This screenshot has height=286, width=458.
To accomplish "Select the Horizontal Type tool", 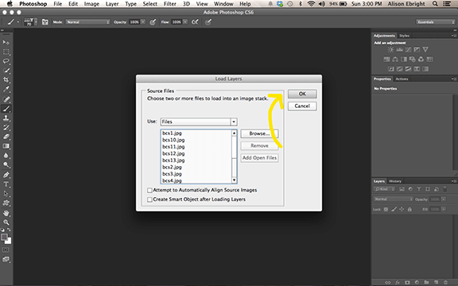I will tap(6, 184).
